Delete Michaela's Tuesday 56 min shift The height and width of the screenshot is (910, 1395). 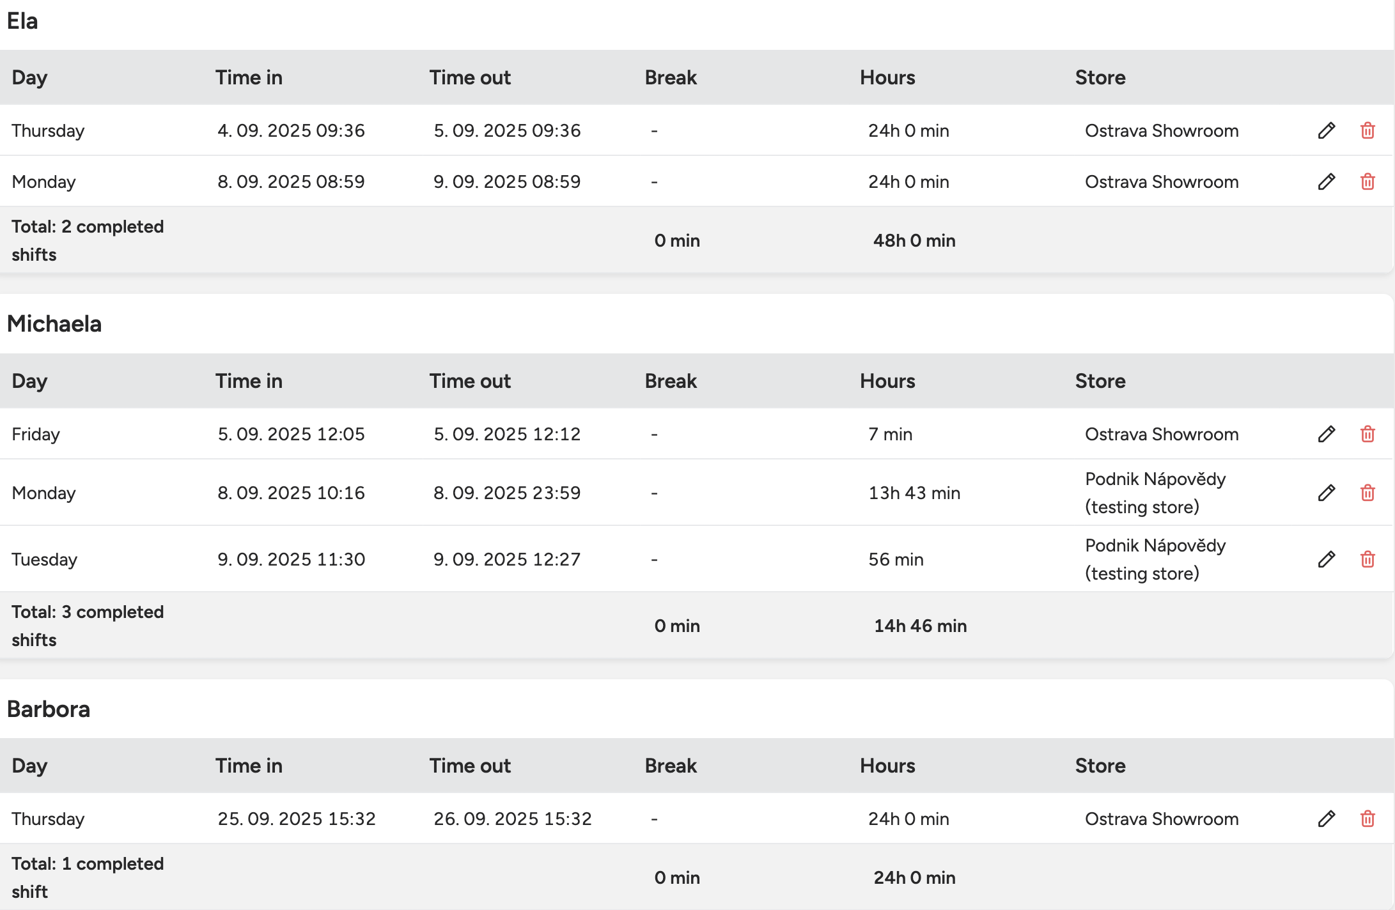tap(1368, 559)
